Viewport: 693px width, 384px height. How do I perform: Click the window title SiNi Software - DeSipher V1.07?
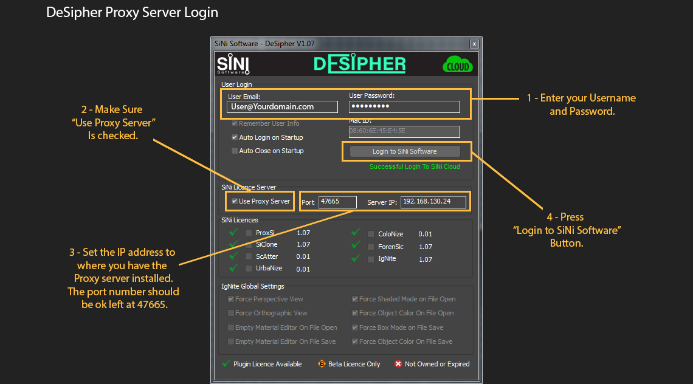[x=264, y=44]
